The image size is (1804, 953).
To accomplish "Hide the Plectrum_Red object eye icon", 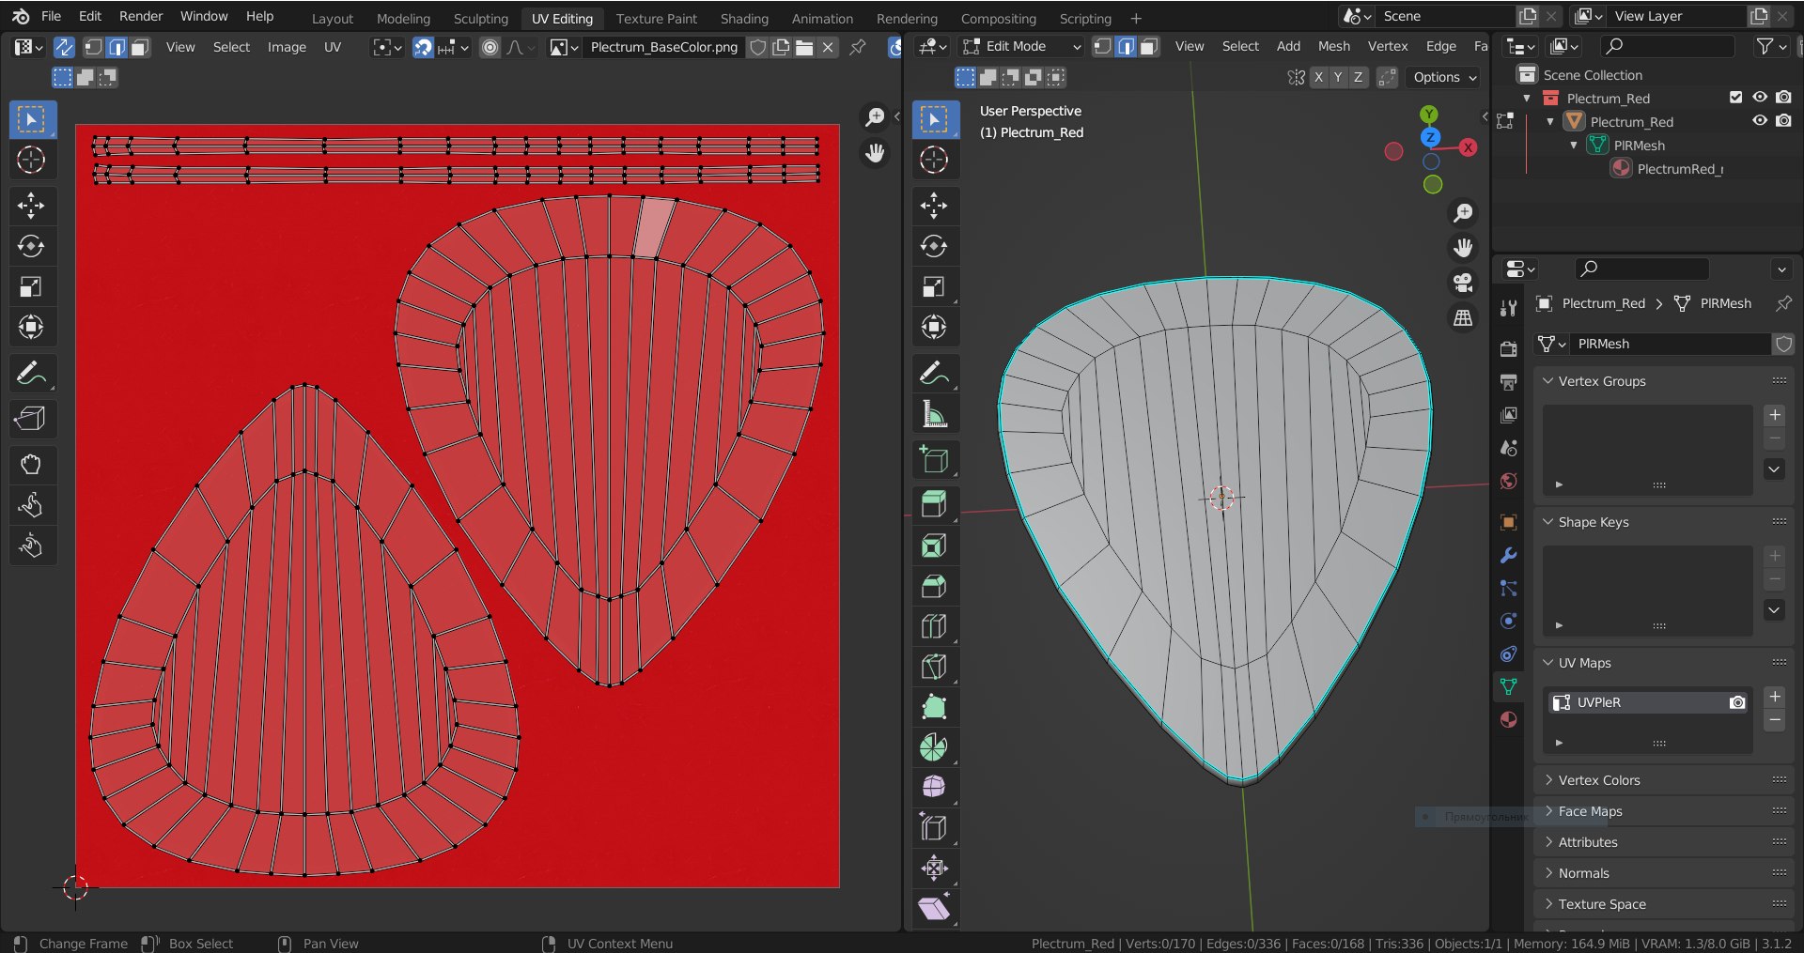I will (1760, 121).
